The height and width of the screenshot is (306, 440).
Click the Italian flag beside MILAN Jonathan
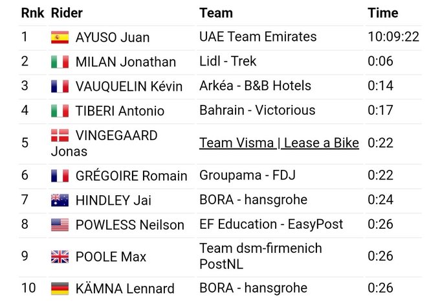pyautogui.click(x=60, y=62)
